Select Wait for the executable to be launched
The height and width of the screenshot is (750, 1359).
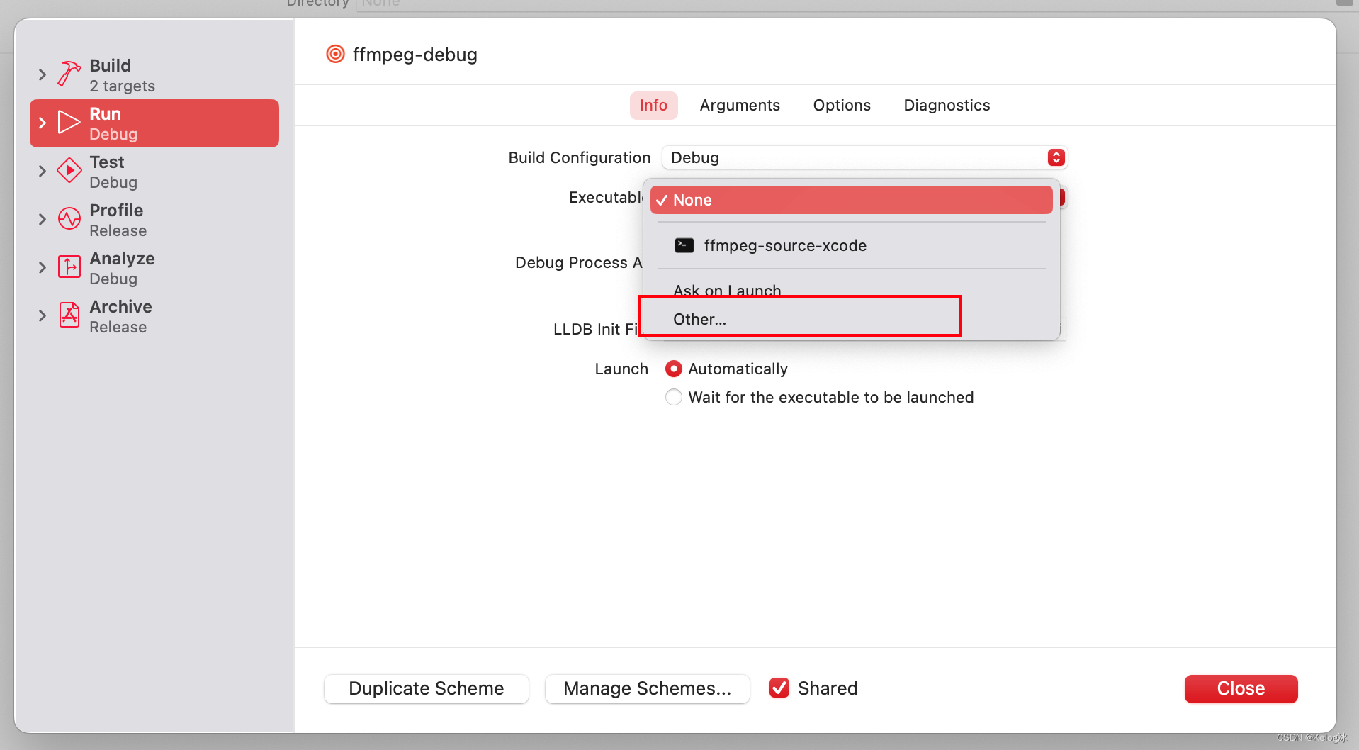click(x=674, y=397)
